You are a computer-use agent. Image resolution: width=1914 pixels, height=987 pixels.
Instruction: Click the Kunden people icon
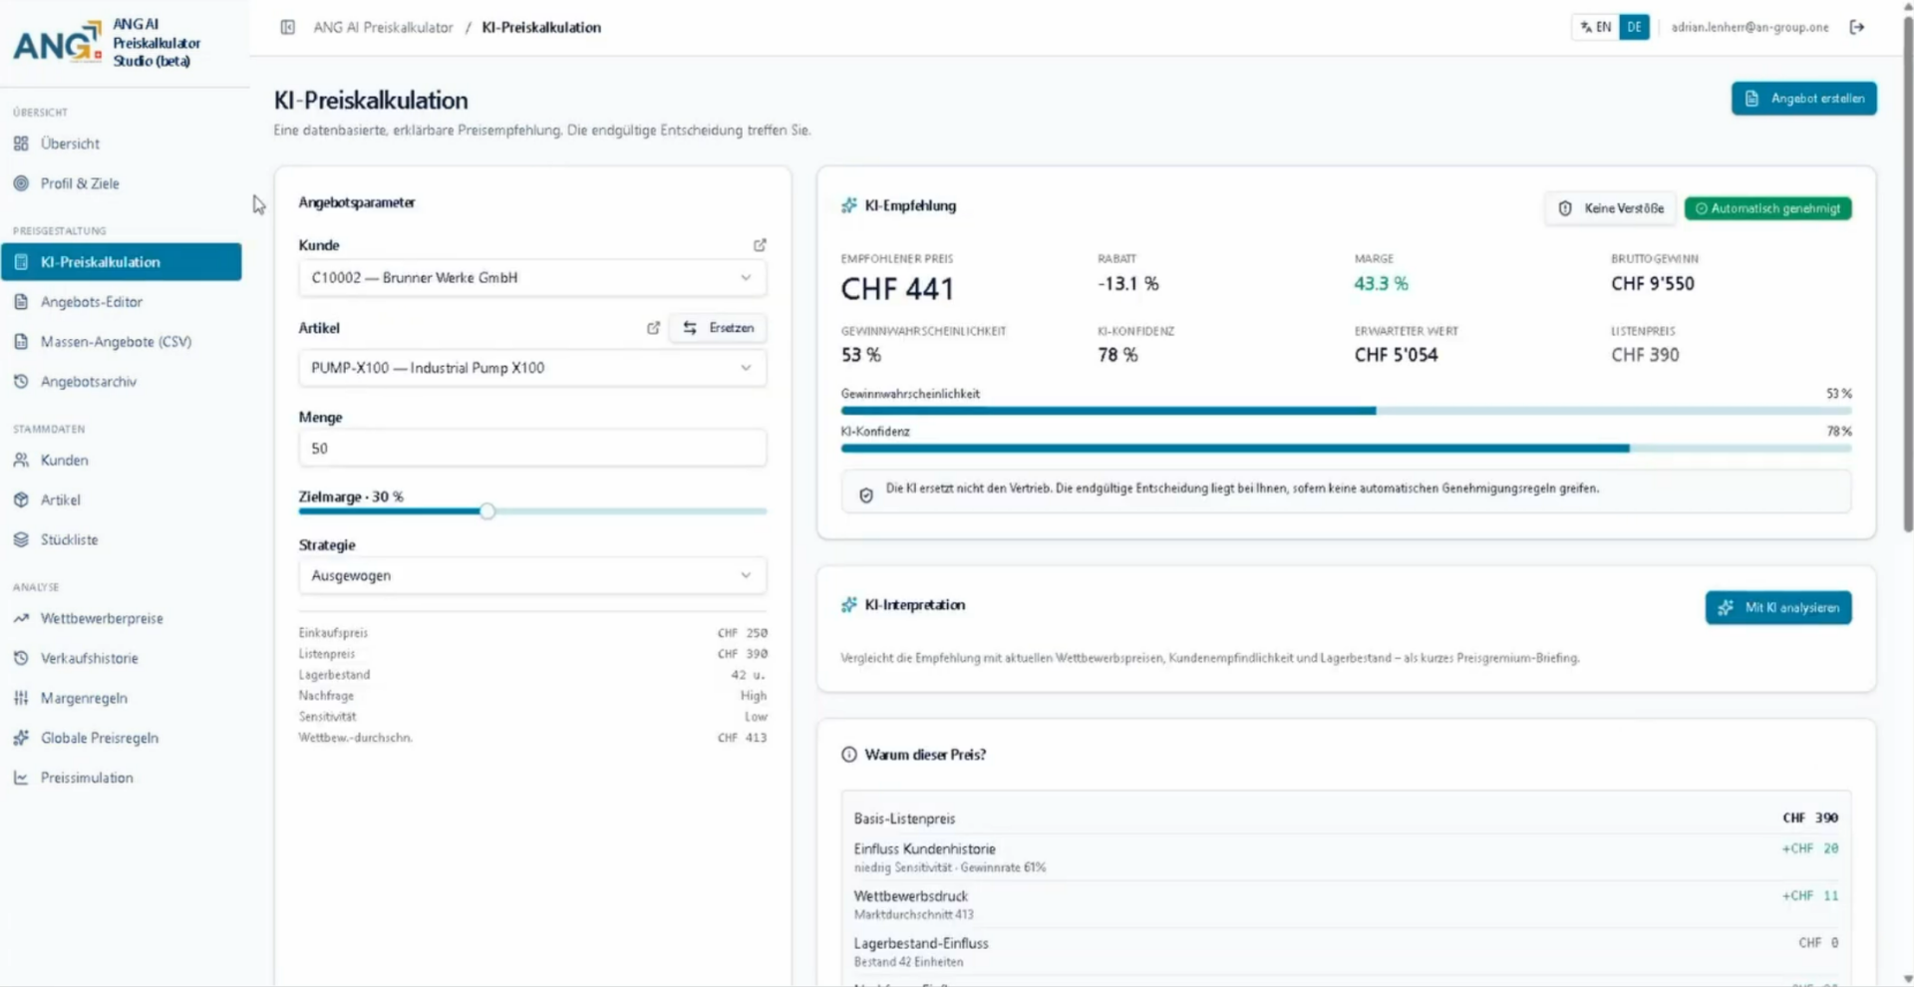[21, 460]
